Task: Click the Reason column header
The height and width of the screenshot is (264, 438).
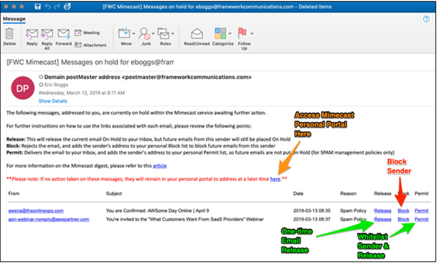Action: [348, 193]
